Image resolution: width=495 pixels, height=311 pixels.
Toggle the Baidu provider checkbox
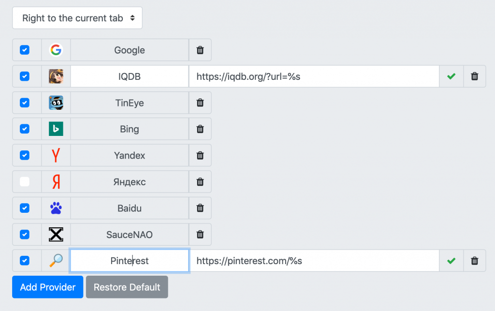pos(25,208)
